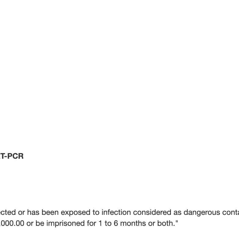Click the "000.00" amount text
Viewport: 239px width, 235px height.
tap(12, 223)
